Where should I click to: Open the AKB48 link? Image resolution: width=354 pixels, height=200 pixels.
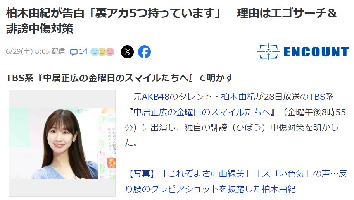[155, 97]
